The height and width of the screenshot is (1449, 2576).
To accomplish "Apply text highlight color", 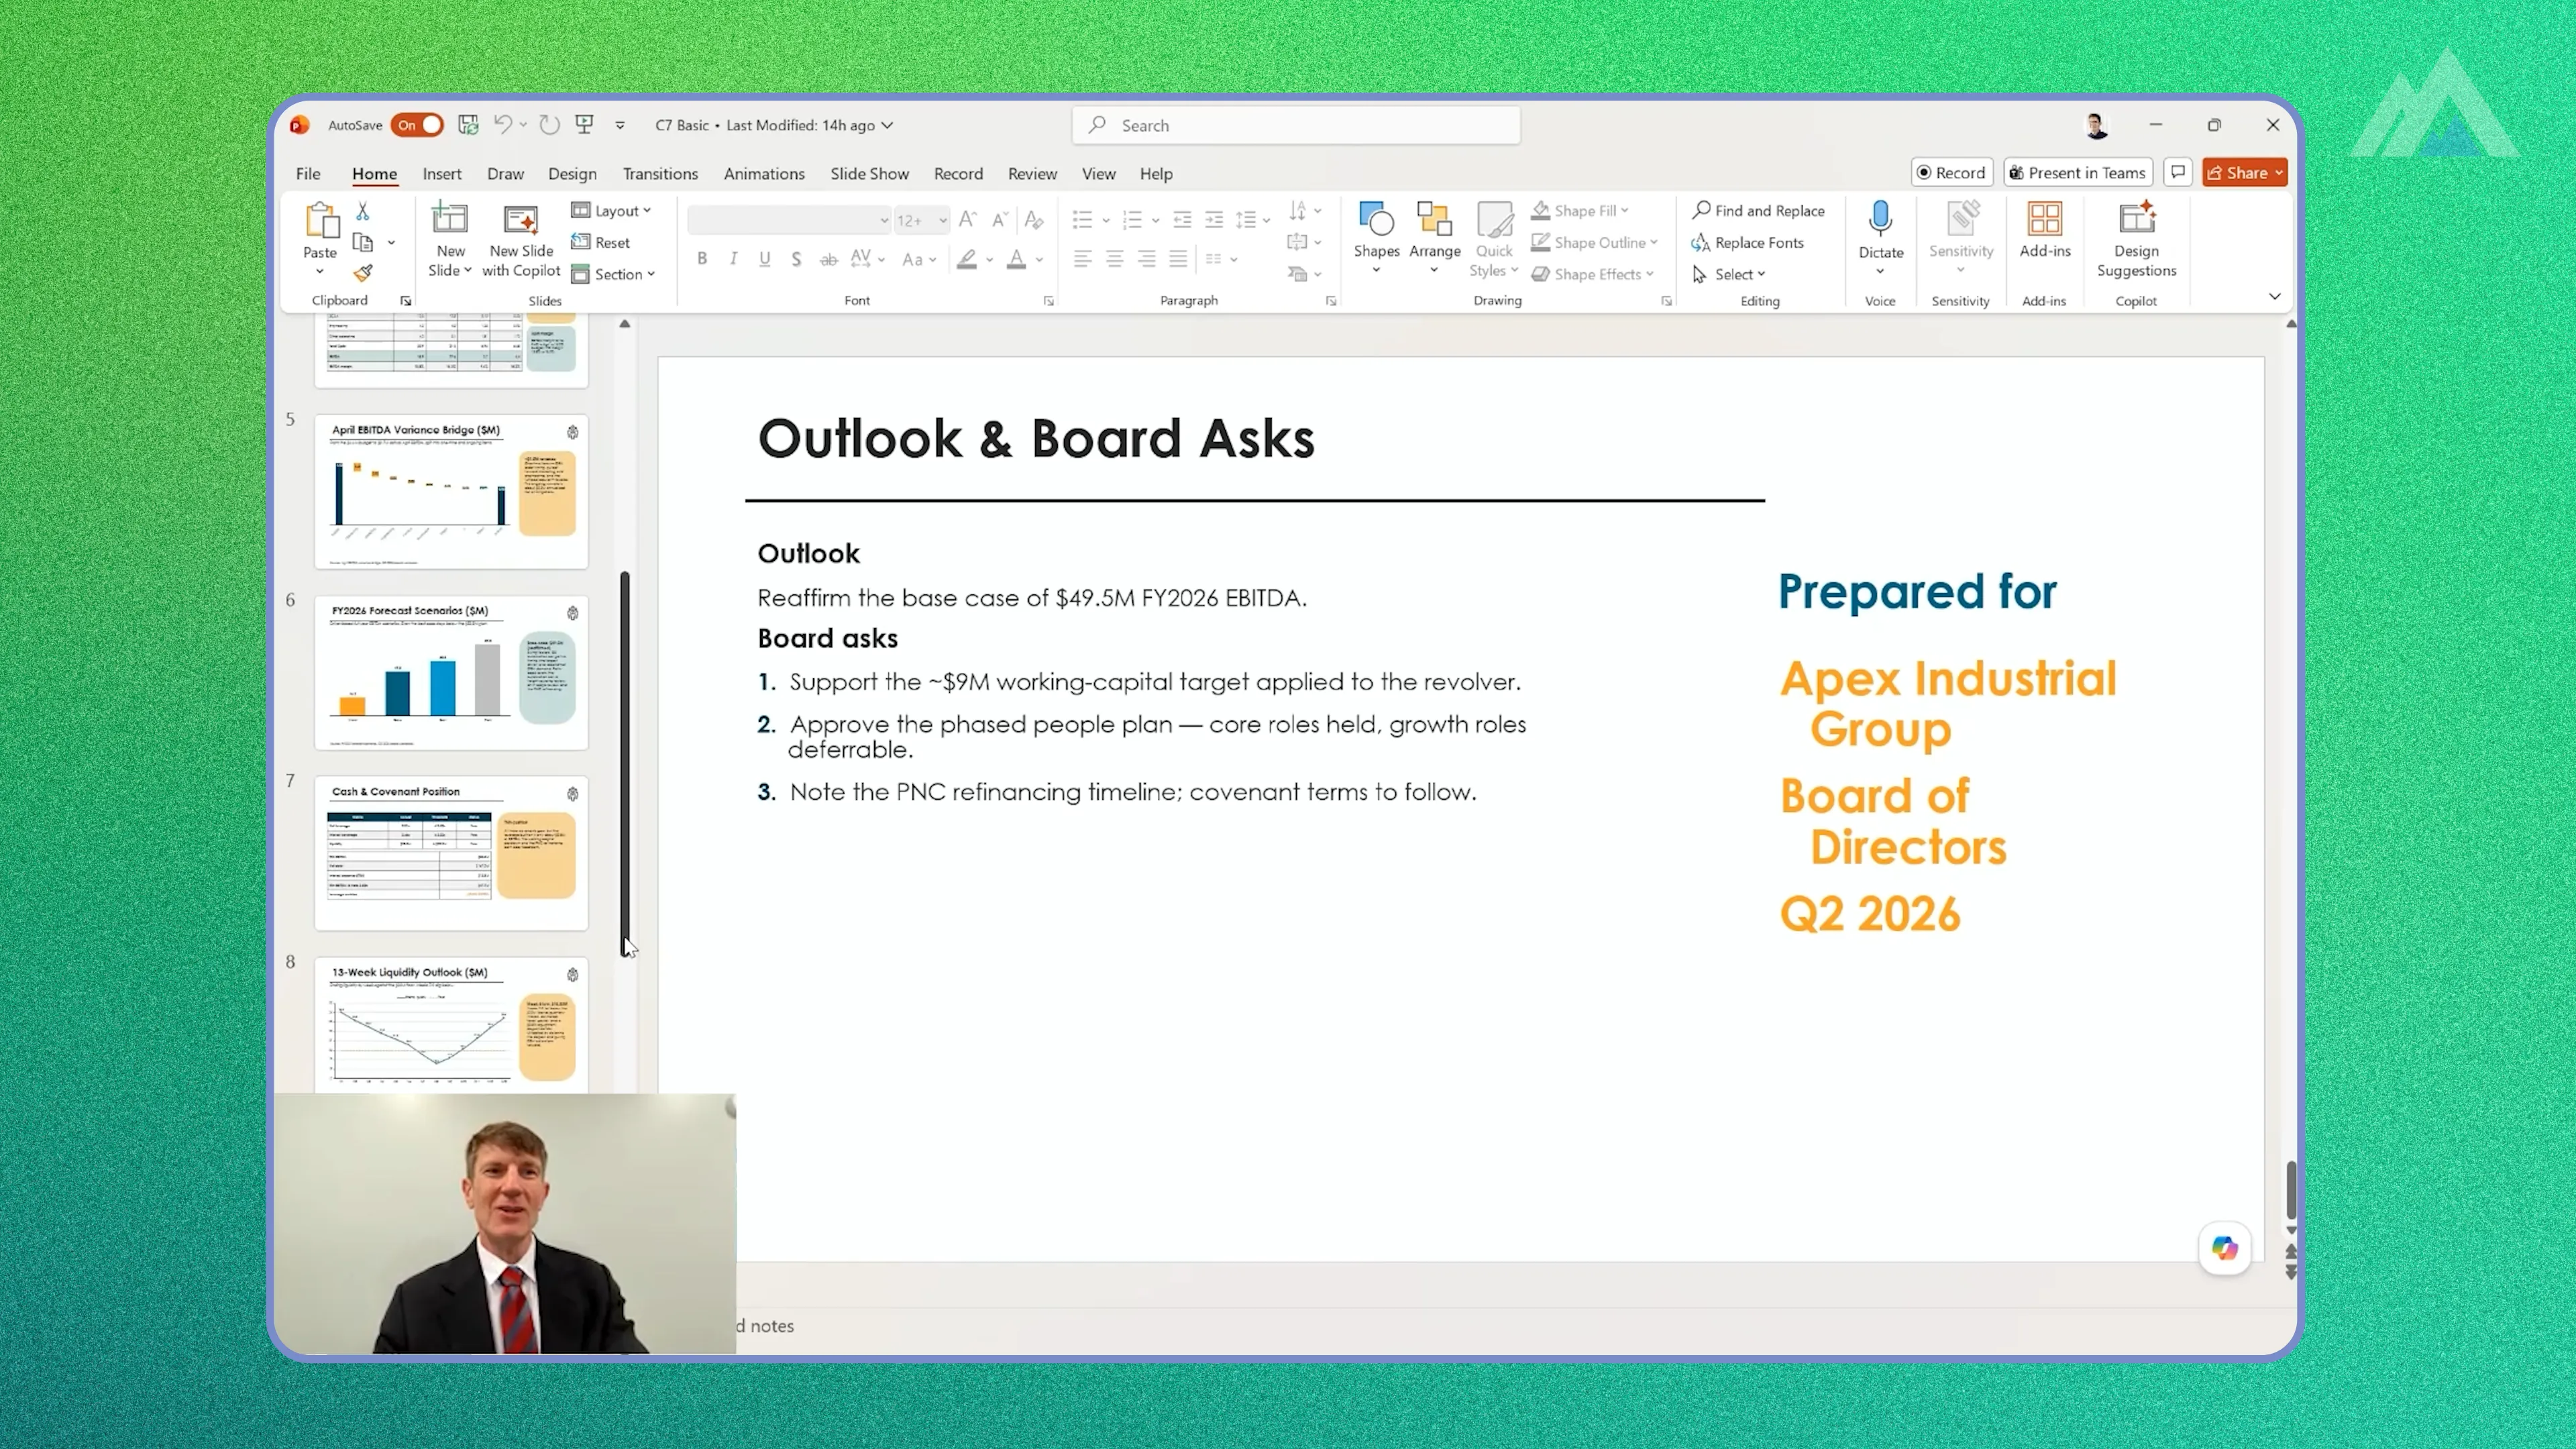I will pyautogui.click(x=966, y=259).
